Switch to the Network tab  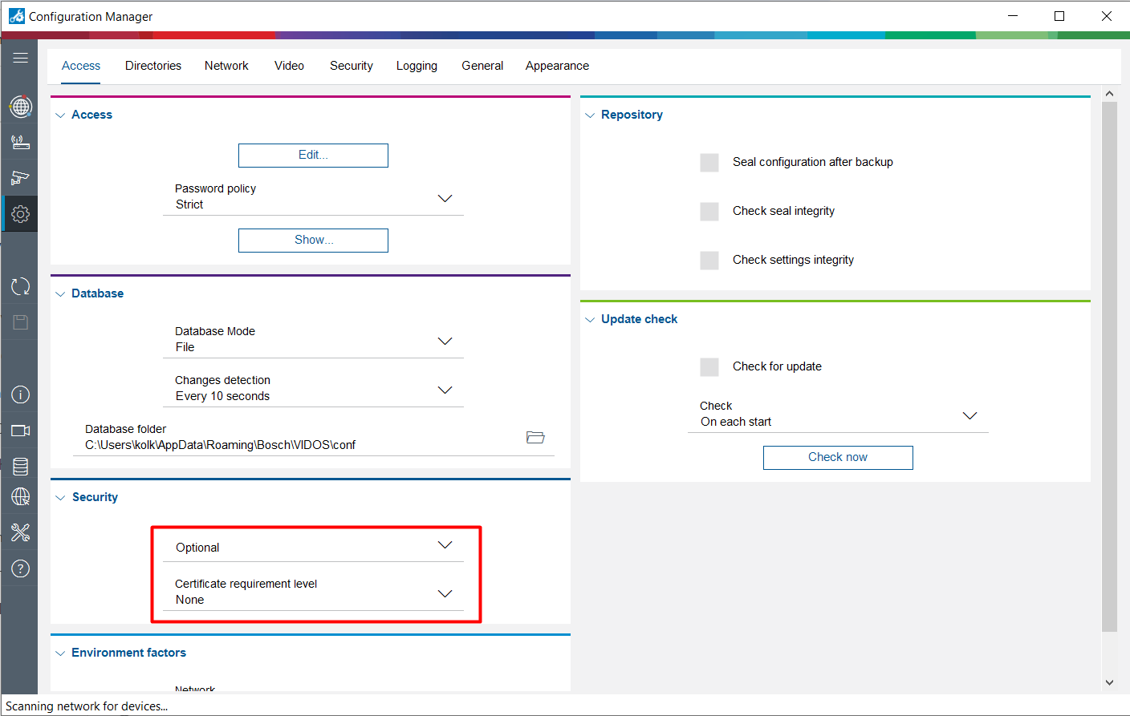pyautogui.click(x=226, y=66)
